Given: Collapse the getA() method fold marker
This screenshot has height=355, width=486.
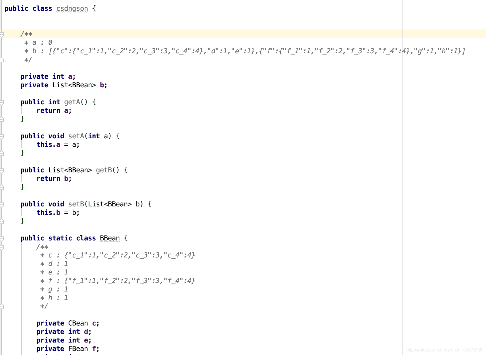Looking at the screenshot, I should pyautogui.click(x=1, y=103).
